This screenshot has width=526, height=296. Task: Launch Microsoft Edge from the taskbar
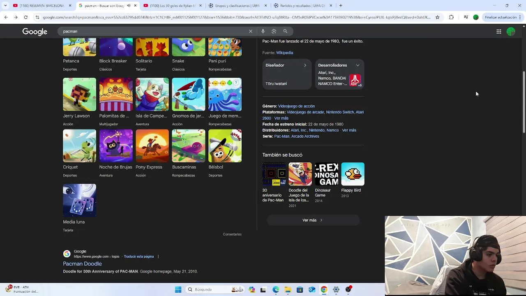pos(276,289)
